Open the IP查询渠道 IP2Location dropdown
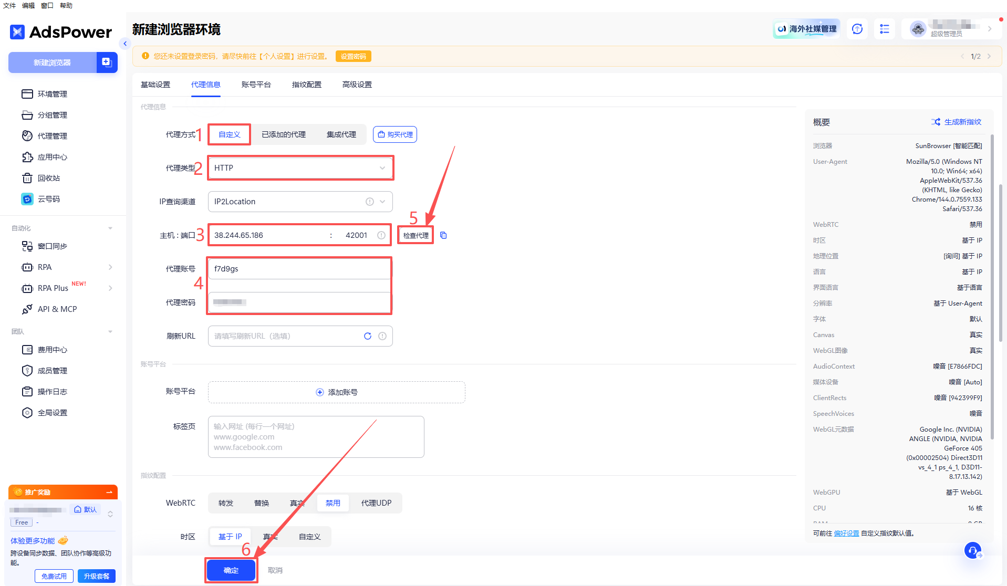 [x=300, y=202]
